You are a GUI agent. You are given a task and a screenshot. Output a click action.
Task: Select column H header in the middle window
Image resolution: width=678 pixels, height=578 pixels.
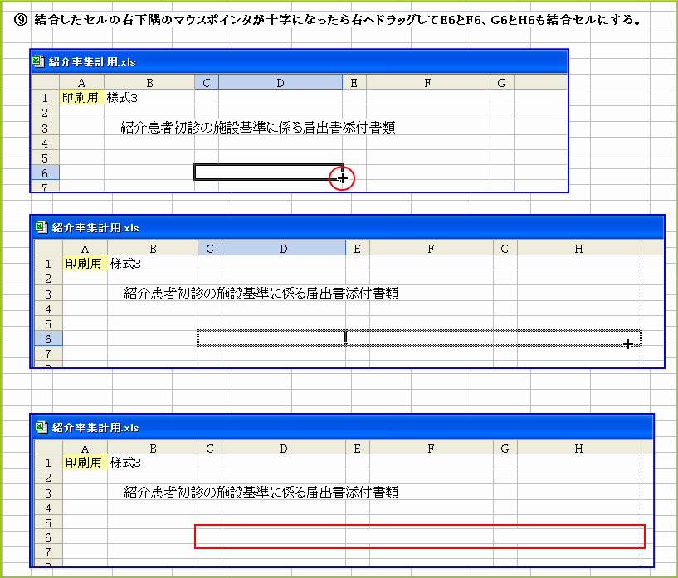(577, 247)
